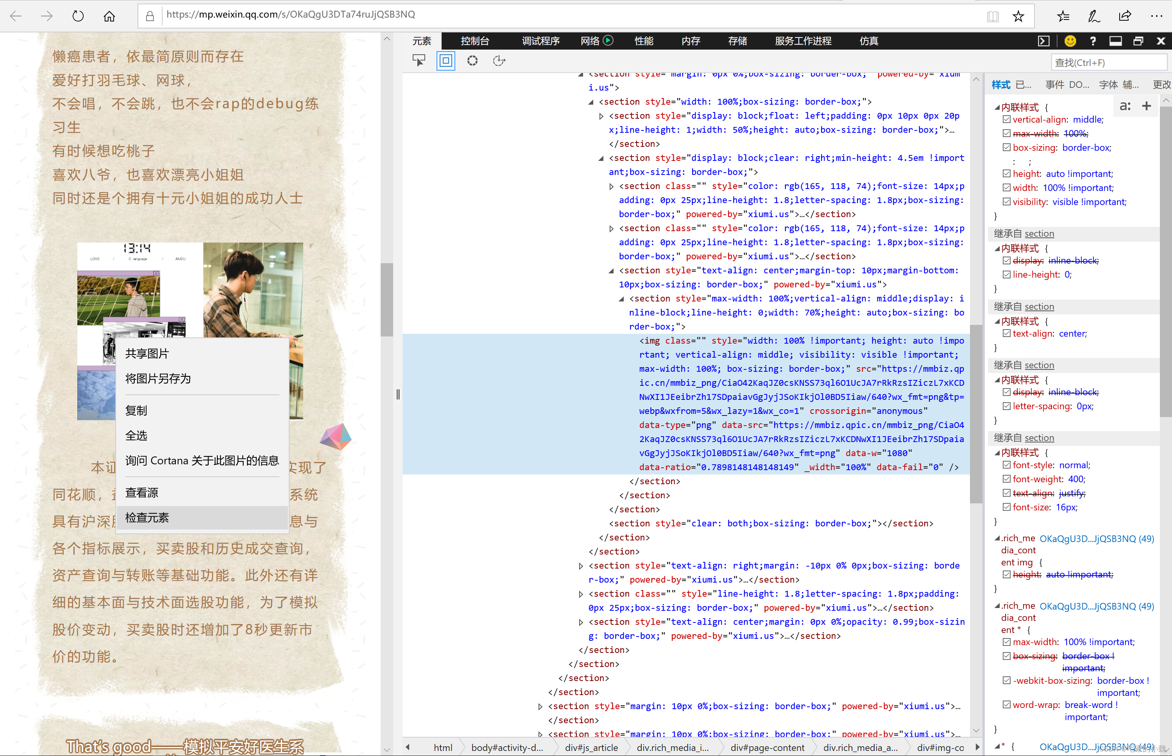This screenshot has width=1172, height=756.
Task: Collapse section with clear: right style
Action: point(601,159)
